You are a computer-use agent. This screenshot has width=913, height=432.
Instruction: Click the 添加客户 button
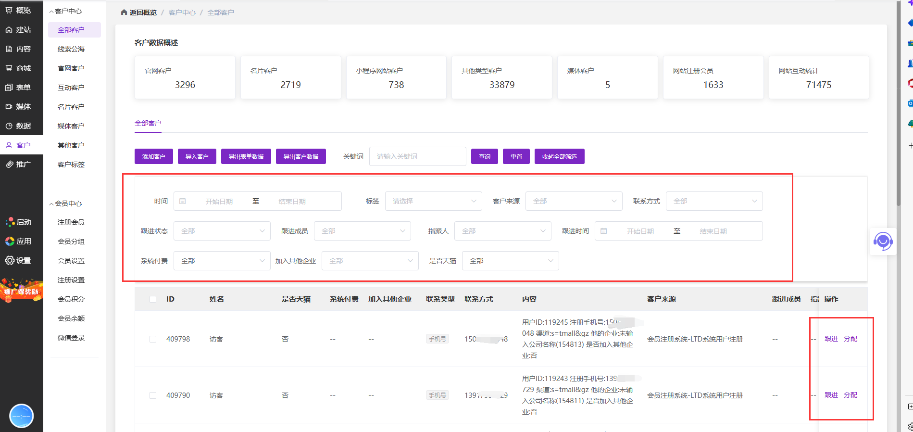pos(153,156)
